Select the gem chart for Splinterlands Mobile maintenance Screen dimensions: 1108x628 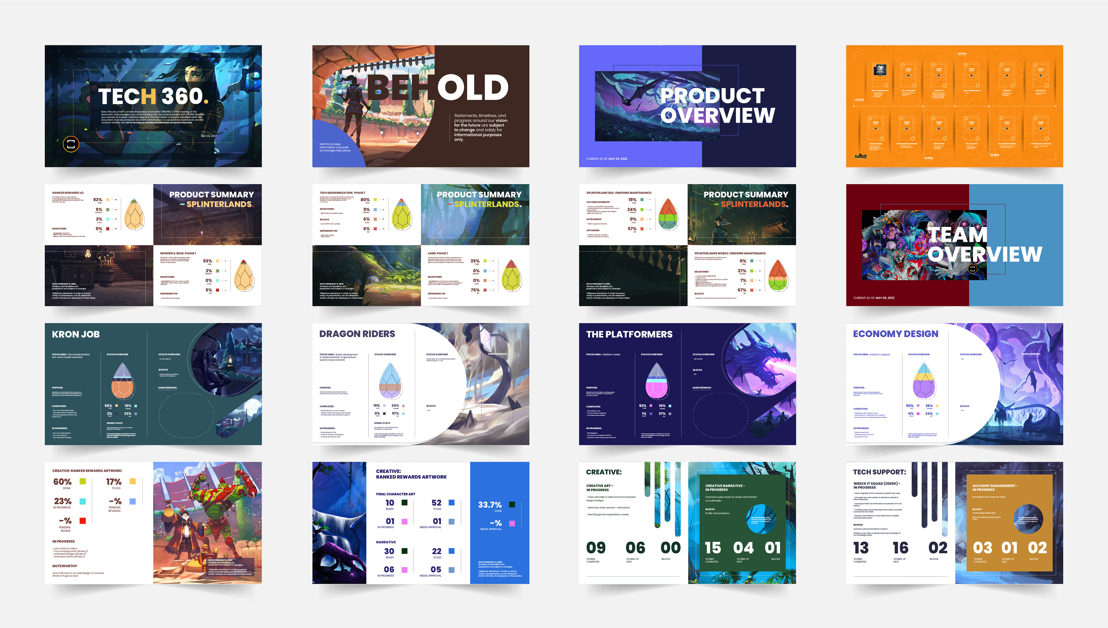pyautogui.click(x=778, y=275)
